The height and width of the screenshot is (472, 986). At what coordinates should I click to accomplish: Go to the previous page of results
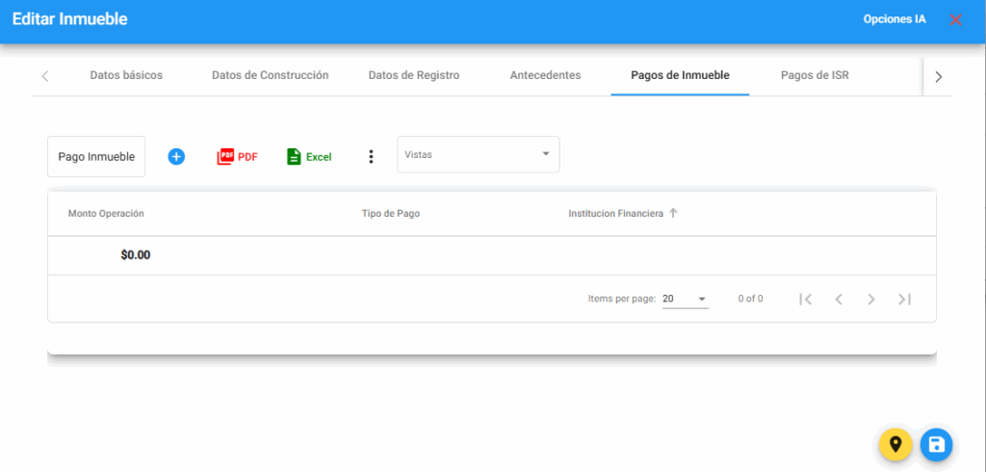pos(839,299)
